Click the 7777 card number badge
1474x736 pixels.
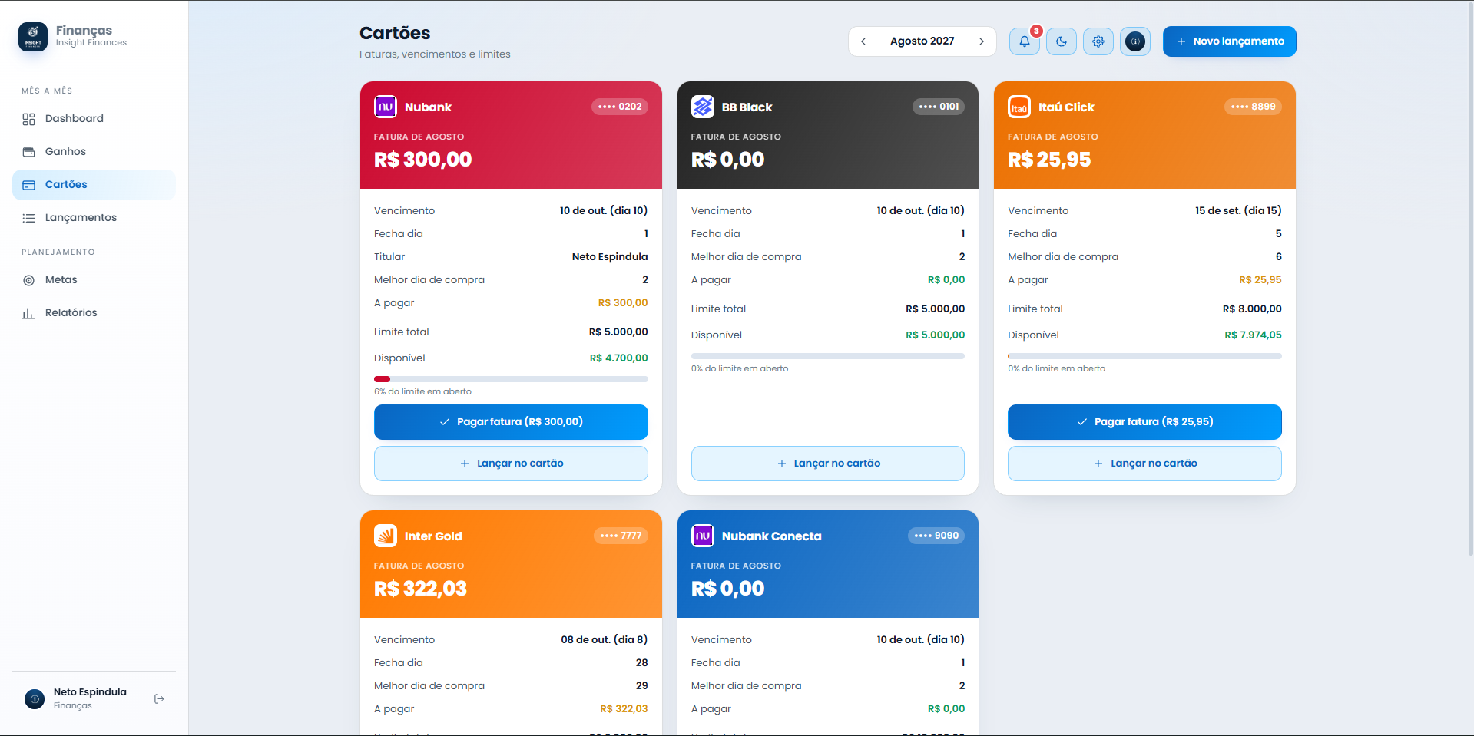pyautogui.click(x=621, y=536)
